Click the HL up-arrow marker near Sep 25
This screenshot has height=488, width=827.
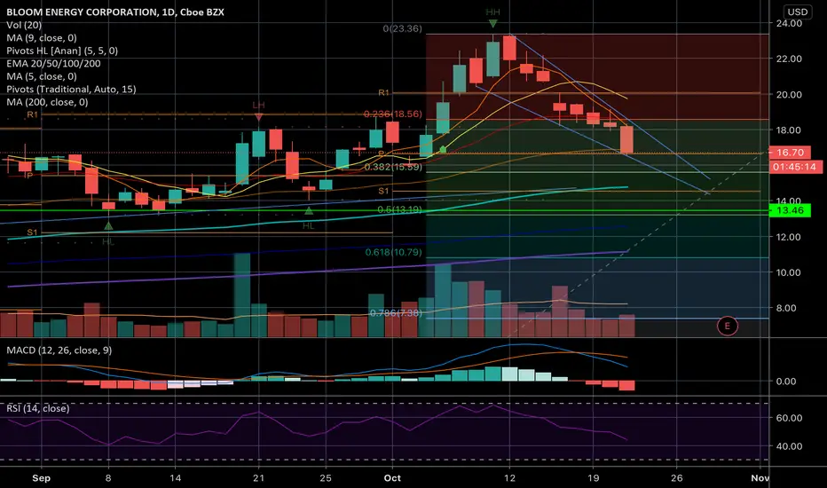309,210
